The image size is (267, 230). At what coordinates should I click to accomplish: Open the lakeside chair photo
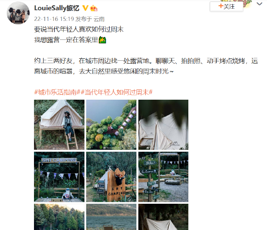pos(111,217)
